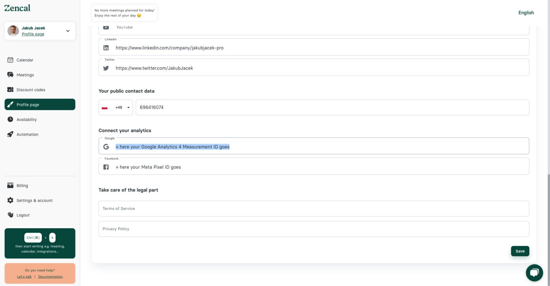Viewport: 550px width, 286px height.
Task: Open Settings & account
Action: point(34,200)
